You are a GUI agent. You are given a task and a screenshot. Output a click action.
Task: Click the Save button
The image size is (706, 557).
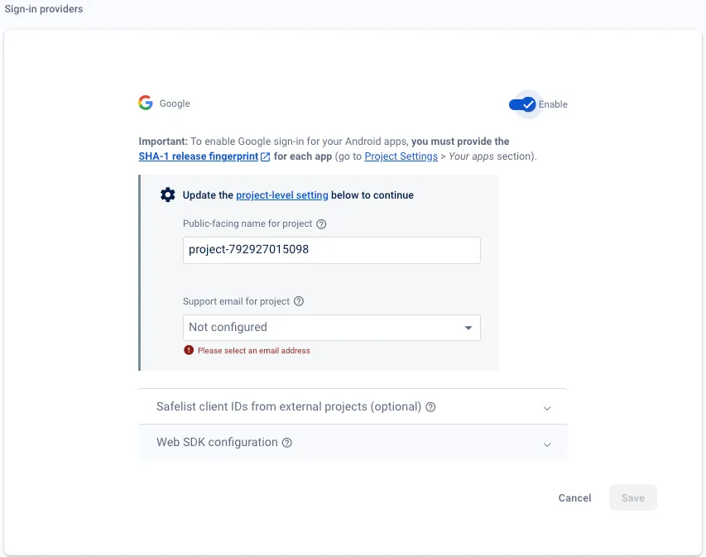point(633,497)
